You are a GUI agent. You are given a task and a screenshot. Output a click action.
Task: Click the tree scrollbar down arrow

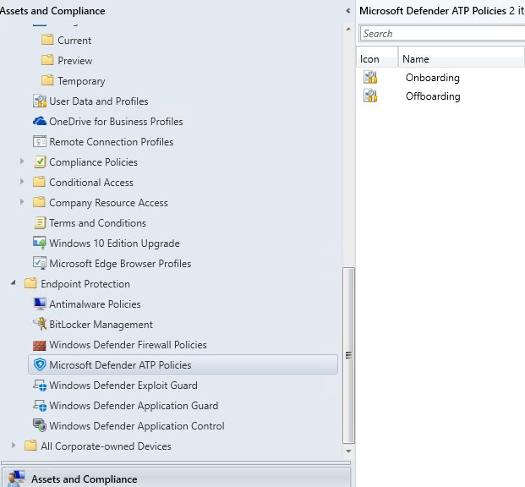click(348, 451)
